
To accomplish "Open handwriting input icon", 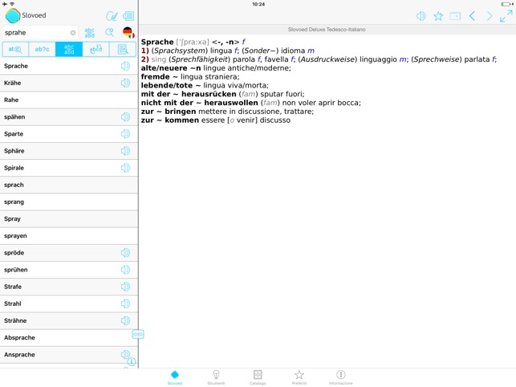I will (112, 16).
